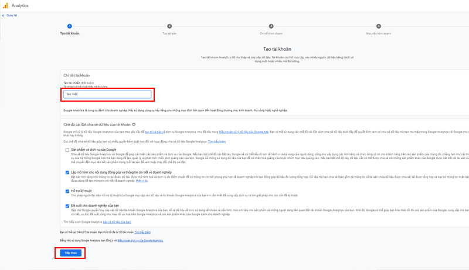Enable the Sản phẩm và dịch vụ của Google checkbox

(67, 151)
